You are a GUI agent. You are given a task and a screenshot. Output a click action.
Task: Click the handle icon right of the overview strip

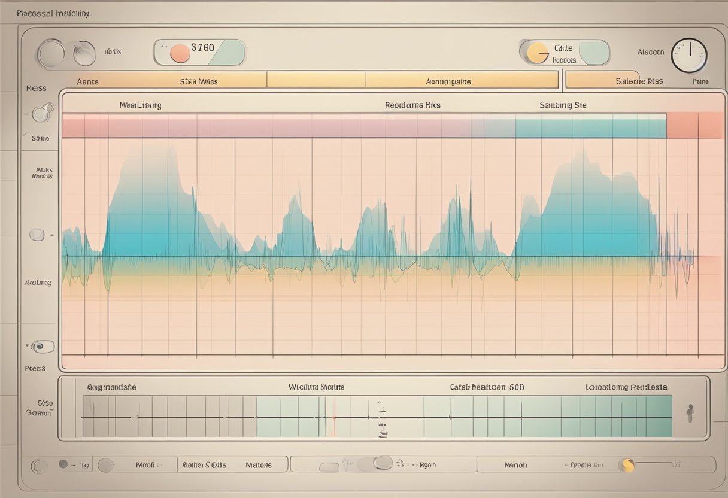(690, 413)
